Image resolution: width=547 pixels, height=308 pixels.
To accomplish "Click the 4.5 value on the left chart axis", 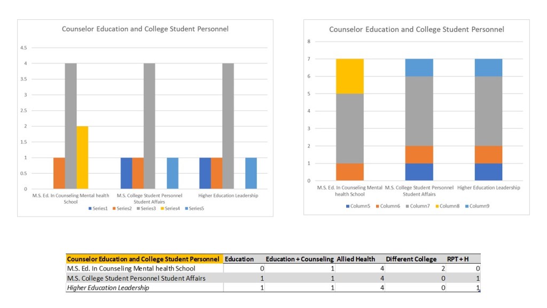I will 24,48.
